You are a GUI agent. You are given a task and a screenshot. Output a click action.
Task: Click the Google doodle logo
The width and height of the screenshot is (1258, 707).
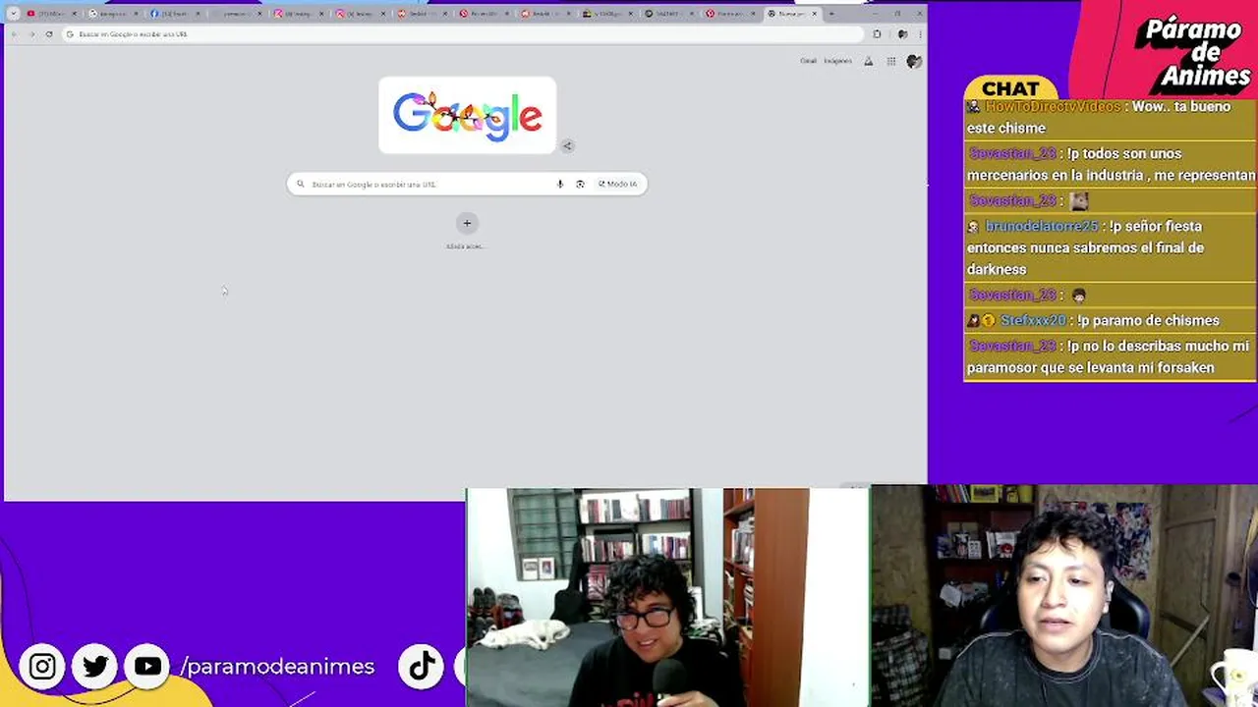[467, 115]
